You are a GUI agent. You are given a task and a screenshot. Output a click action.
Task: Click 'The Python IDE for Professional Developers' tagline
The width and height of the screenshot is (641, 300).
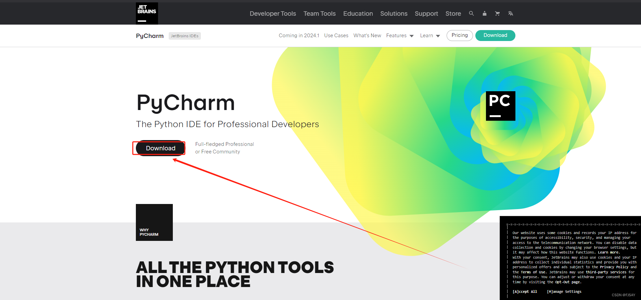tap(228, 124)
